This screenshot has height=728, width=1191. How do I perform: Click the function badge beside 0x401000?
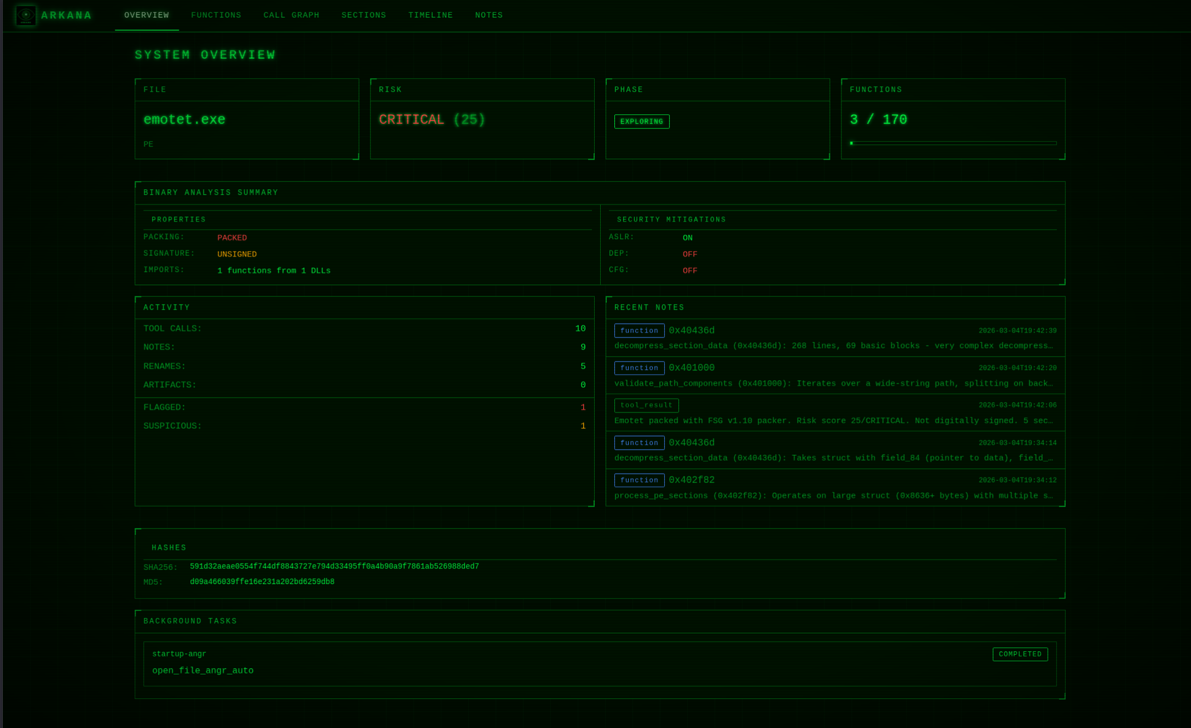(x=639, y=368)
